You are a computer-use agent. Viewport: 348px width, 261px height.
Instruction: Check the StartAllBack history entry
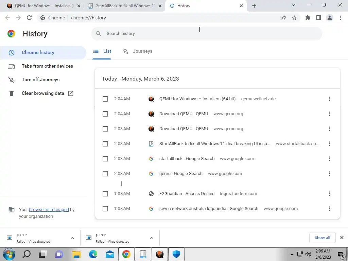tap(105, 144)
